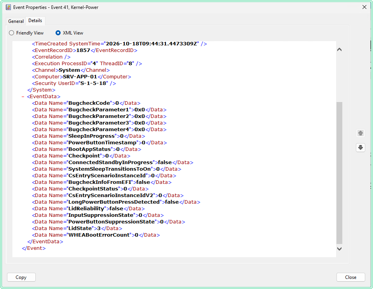
Task: Click the BugcheckParameter2 data line
Action: pos(99,116)
